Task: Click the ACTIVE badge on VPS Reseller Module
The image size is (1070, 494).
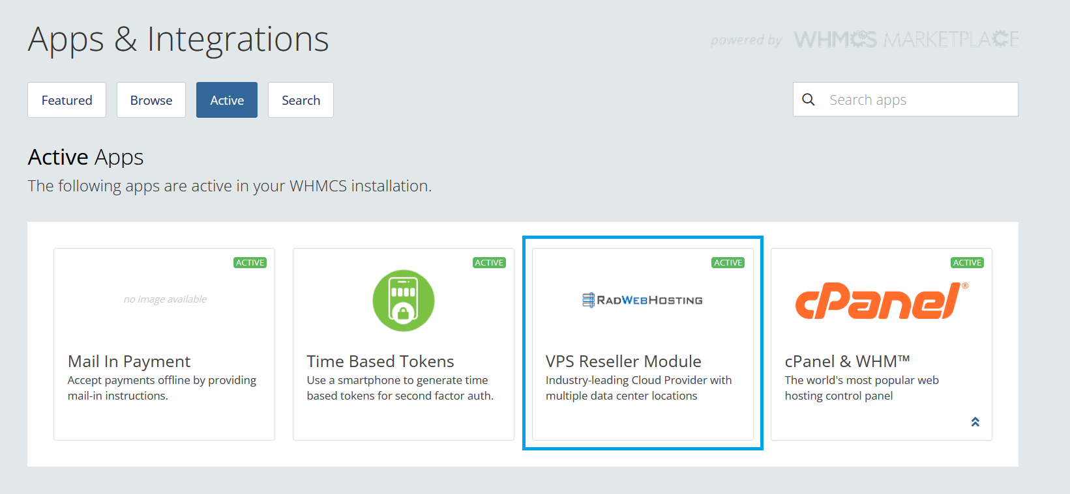Action: (x=728, y=263)
